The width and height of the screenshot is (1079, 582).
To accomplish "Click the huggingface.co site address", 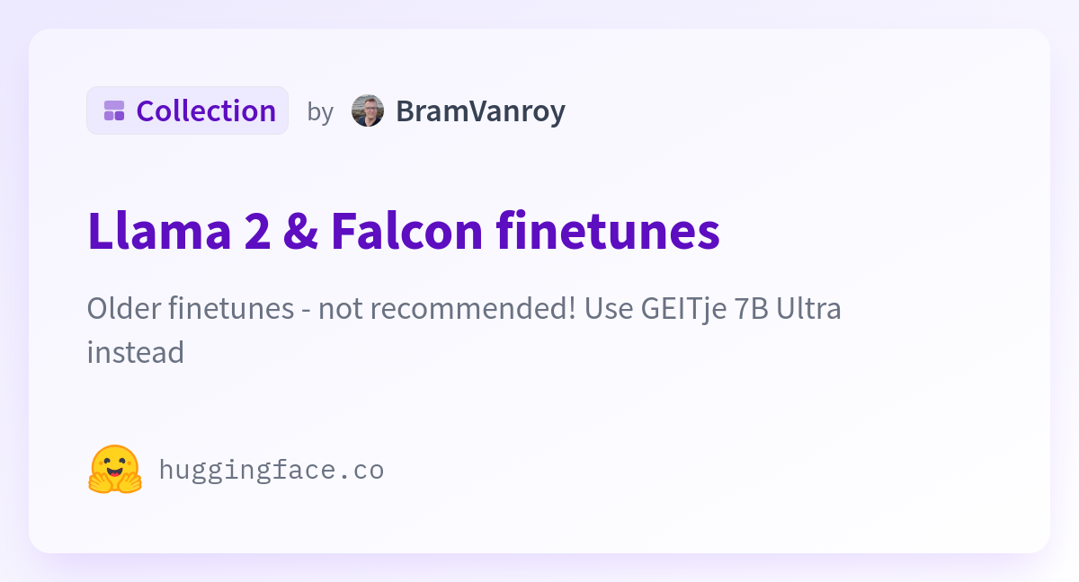I will pos(272,469).
